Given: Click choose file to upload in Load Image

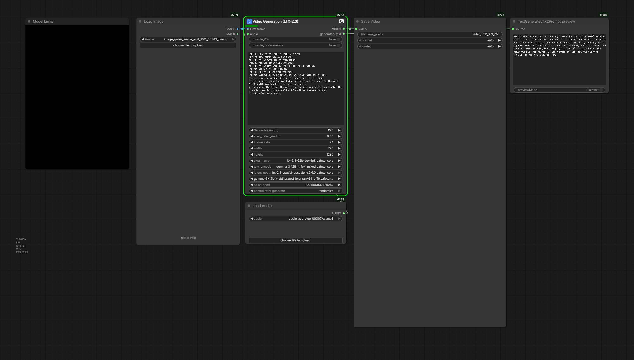Looking at the screenshot, I should (188, 45).
